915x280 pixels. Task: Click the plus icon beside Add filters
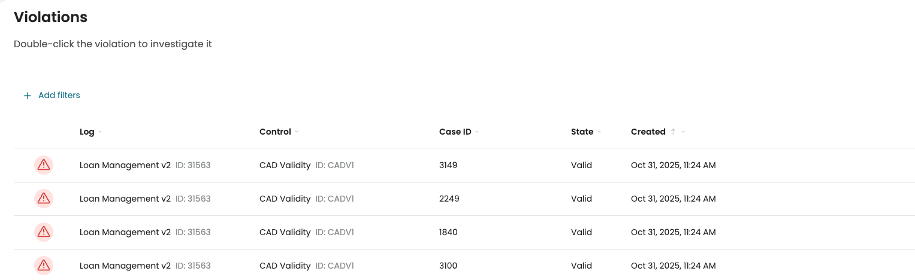click(x=27, y=96)
